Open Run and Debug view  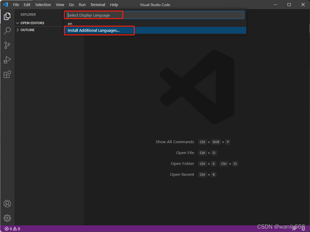click(7, 60)
